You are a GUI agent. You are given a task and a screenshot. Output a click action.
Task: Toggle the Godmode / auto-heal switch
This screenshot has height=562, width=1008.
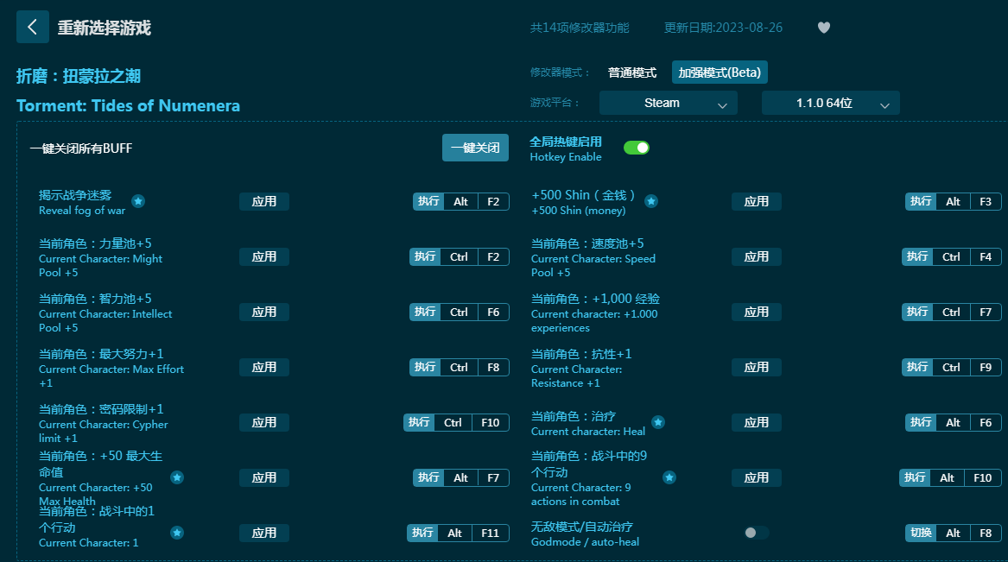point(756,534)
